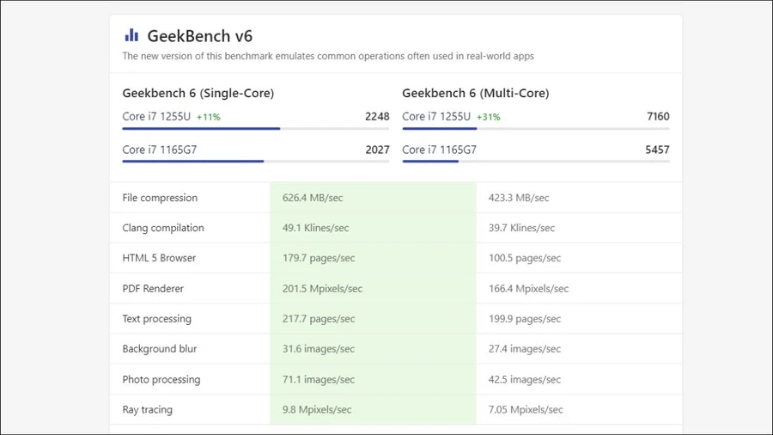Click the 217.7 pages/sec value
Screen dimensions: 773x435
(319, 319)
